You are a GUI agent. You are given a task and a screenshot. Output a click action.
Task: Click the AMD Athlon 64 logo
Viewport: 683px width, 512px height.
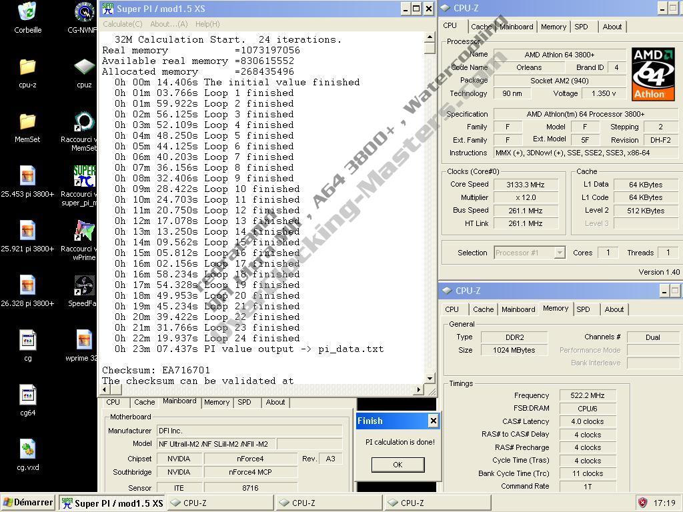(652, 74)
